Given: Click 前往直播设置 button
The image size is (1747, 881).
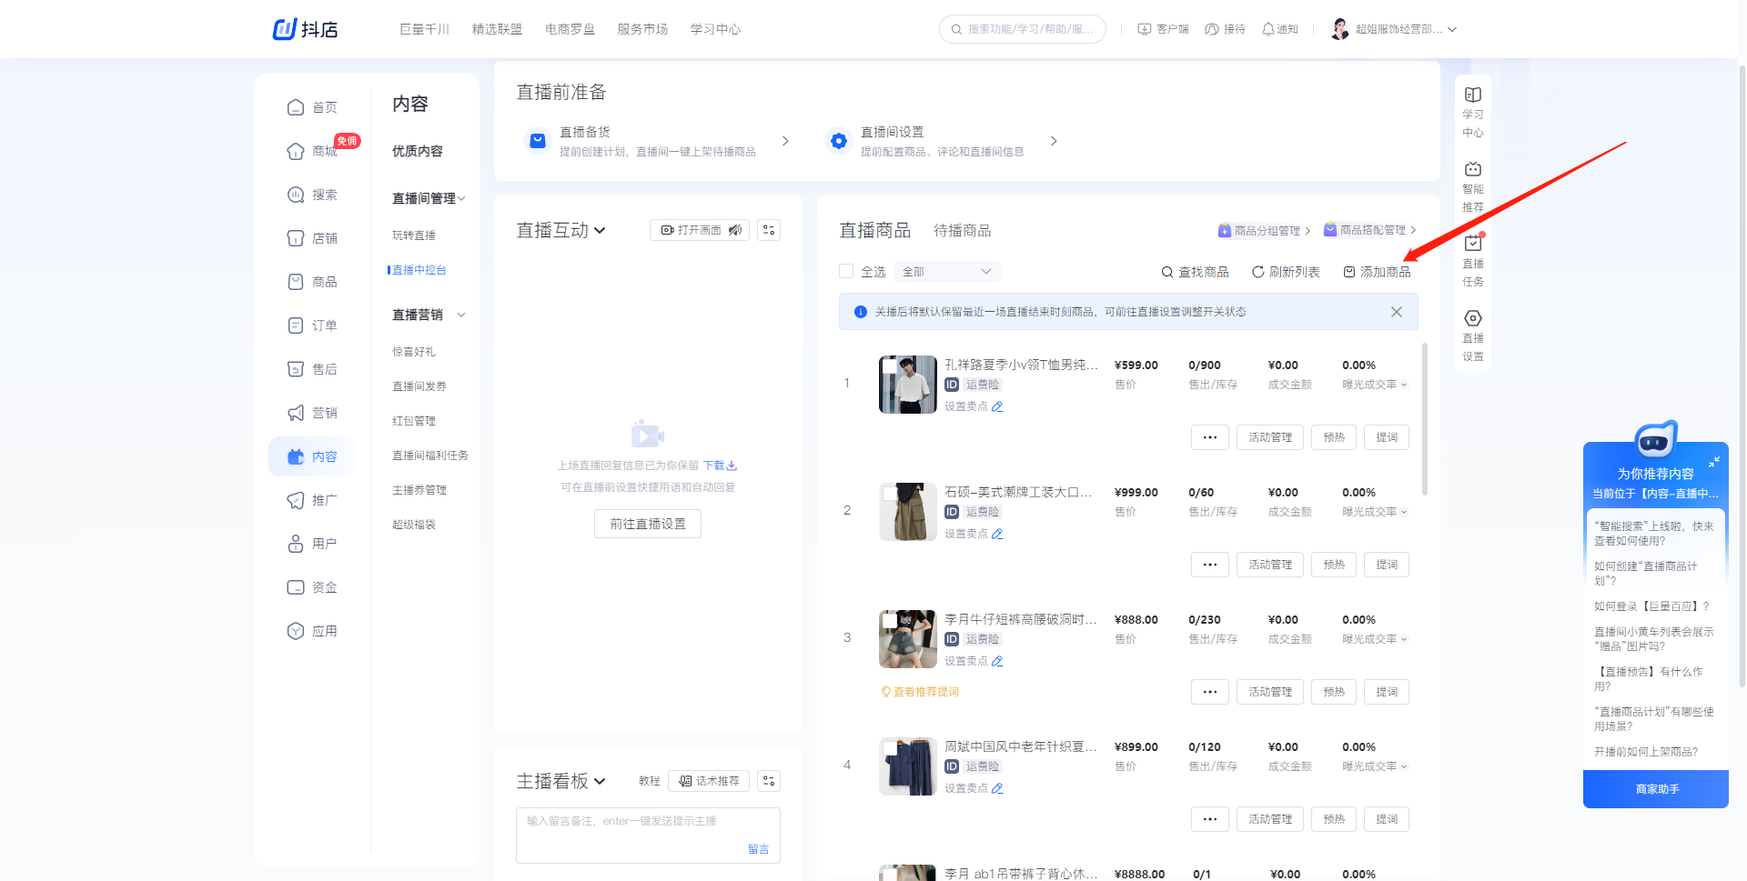Looking at the screenshot, I should (648, 524).
